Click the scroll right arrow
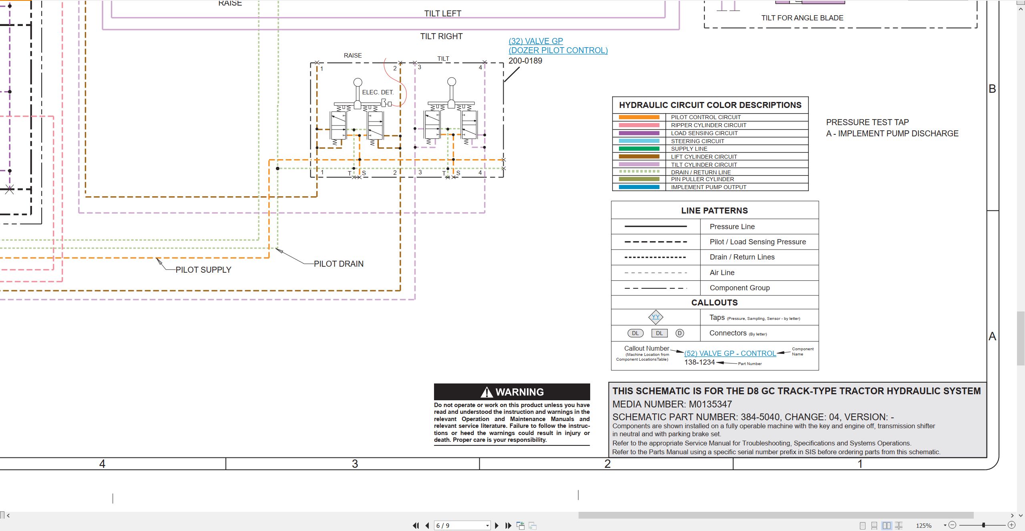 tap(1012, 515)
